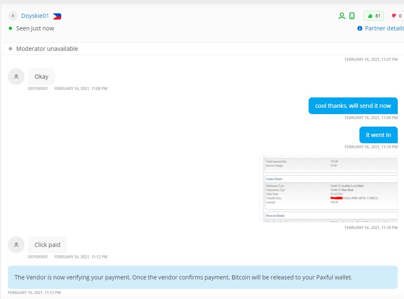Click the avatar beside the Okay message

click(x=16, y=77)
